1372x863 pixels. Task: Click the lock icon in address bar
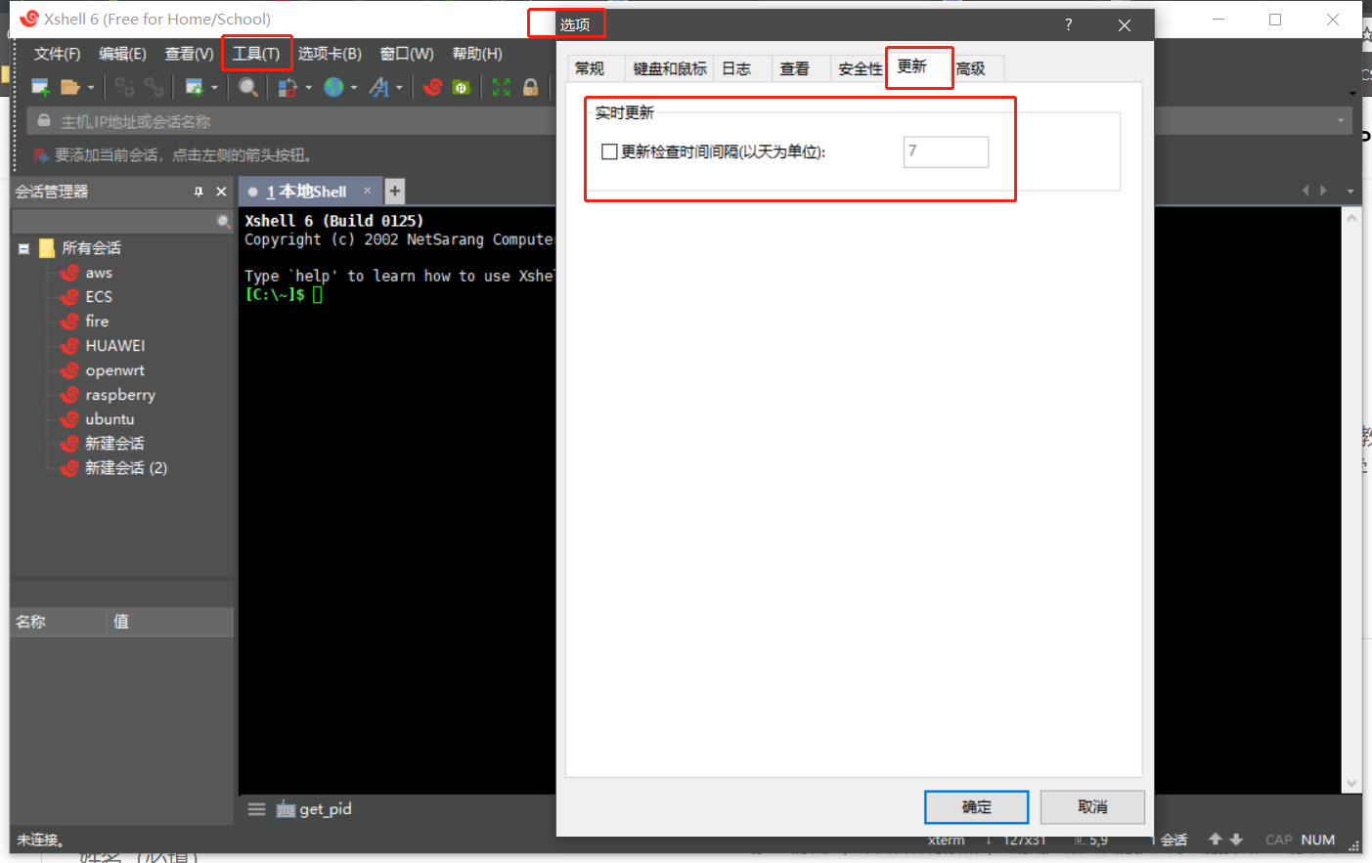(44, 121)
